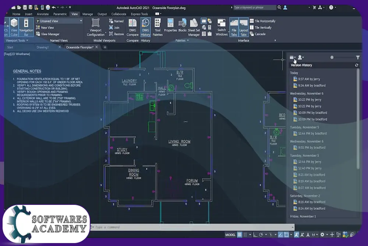Open user filter dropdown in Version History
368x246 pixels.
301,57
